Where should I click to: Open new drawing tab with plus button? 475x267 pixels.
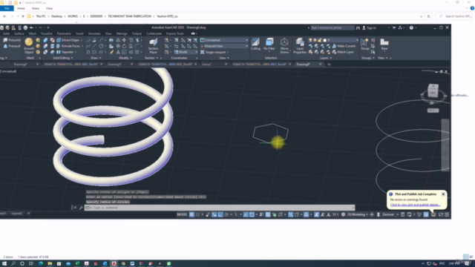click(x=329, y=65)
